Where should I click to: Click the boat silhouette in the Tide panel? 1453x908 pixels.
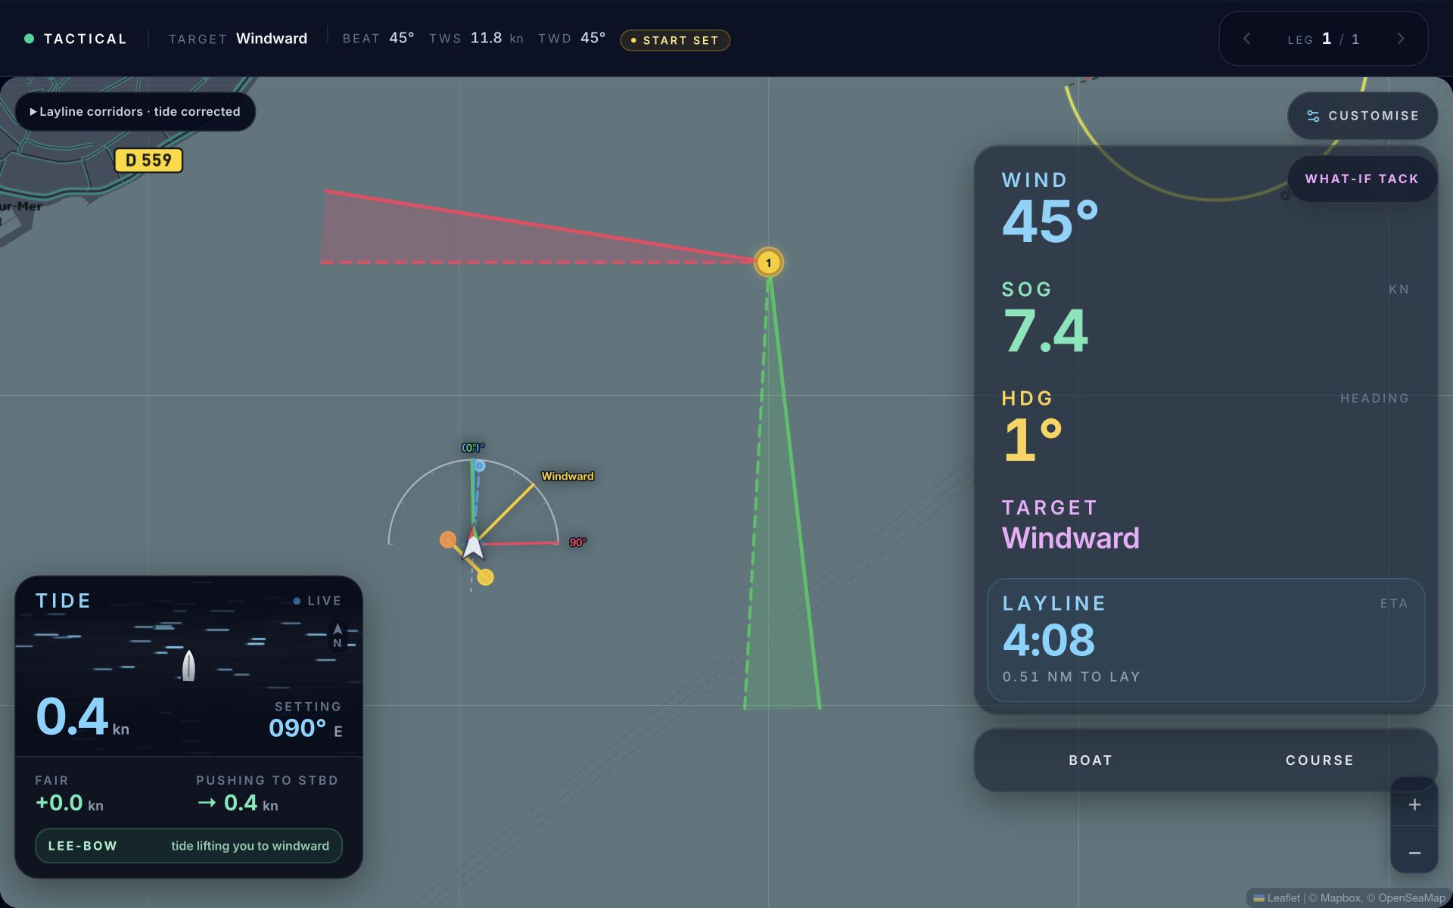(x=188, y=666)
